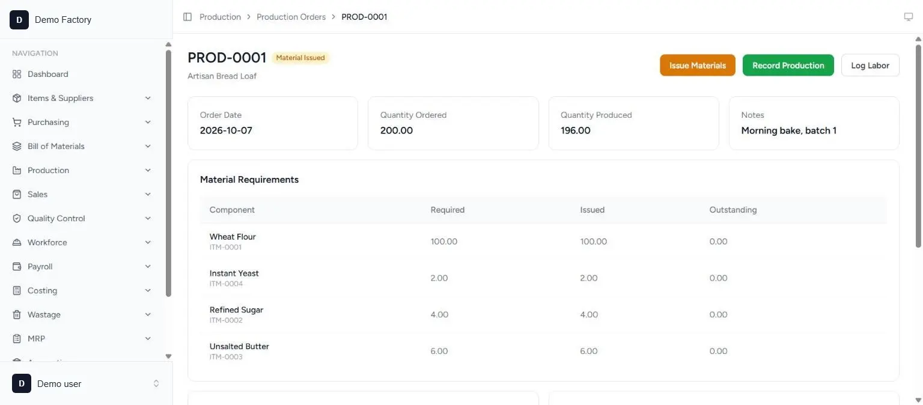Click the Material Issued status badge
The width and height of the screenshot is (923, 405).
(x=300, y=58)
